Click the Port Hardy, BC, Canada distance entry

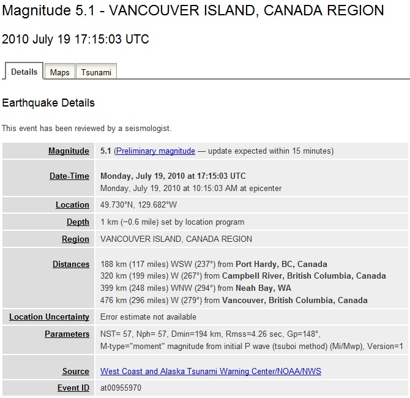coord(214,265)
